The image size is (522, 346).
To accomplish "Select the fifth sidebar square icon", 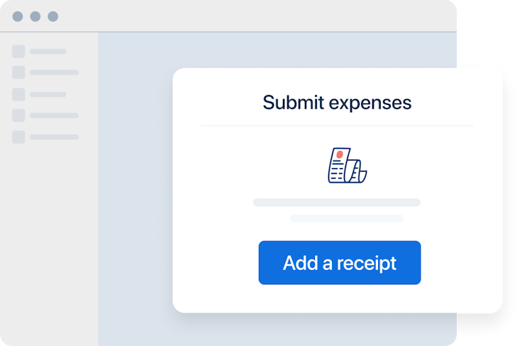I will click(18, 137).
